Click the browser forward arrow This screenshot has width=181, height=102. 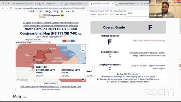click(7, 8)
